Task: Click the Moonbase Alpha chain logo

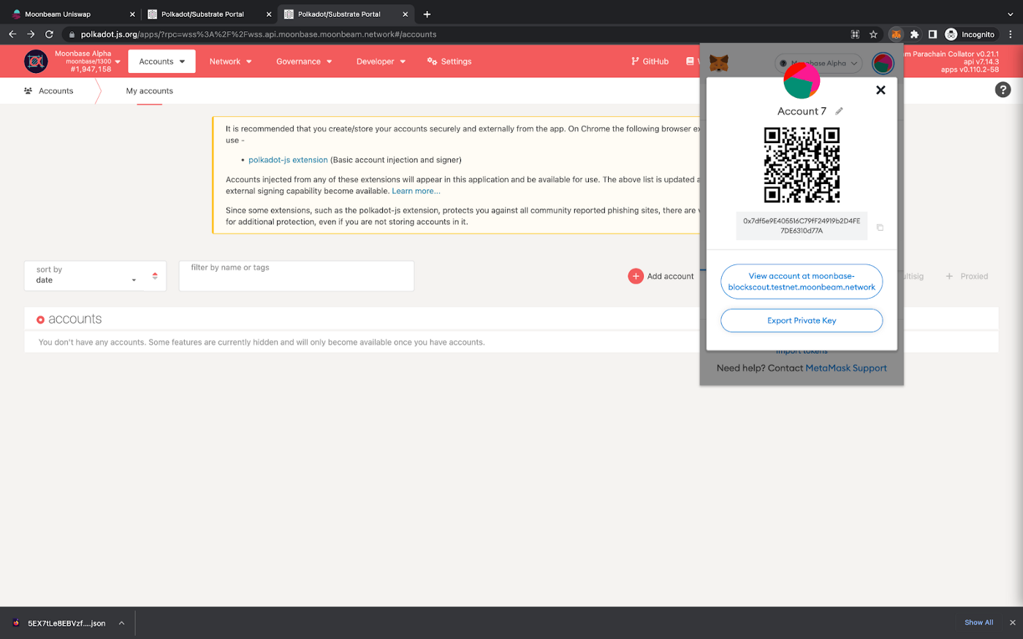Action: (36, 61)
